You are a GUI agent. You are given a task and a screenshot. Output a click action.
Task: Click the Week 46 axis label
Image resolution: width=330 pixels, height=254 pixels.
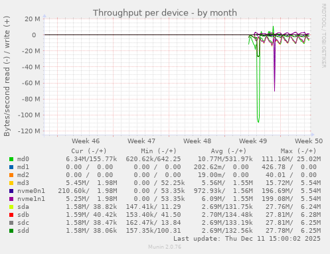click(x=86, y=141)
